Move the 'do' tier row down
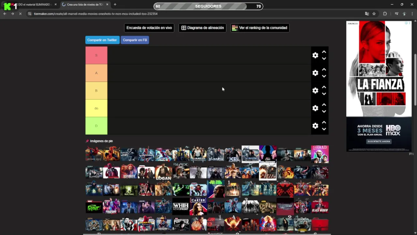This screenshot has width=417, height=235. coord(324,112)
